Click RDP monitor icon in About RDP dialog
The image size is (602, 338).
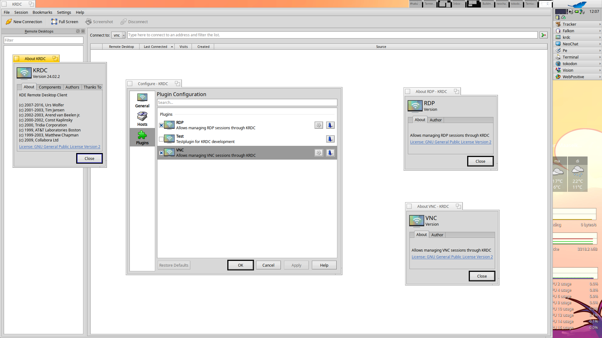[x=415, y=106]
